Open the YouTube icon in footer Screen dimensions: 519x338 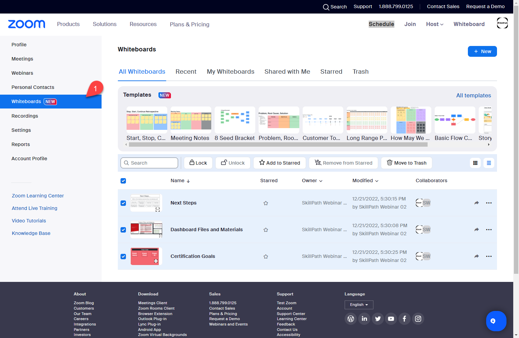click(x=391, y=319)
